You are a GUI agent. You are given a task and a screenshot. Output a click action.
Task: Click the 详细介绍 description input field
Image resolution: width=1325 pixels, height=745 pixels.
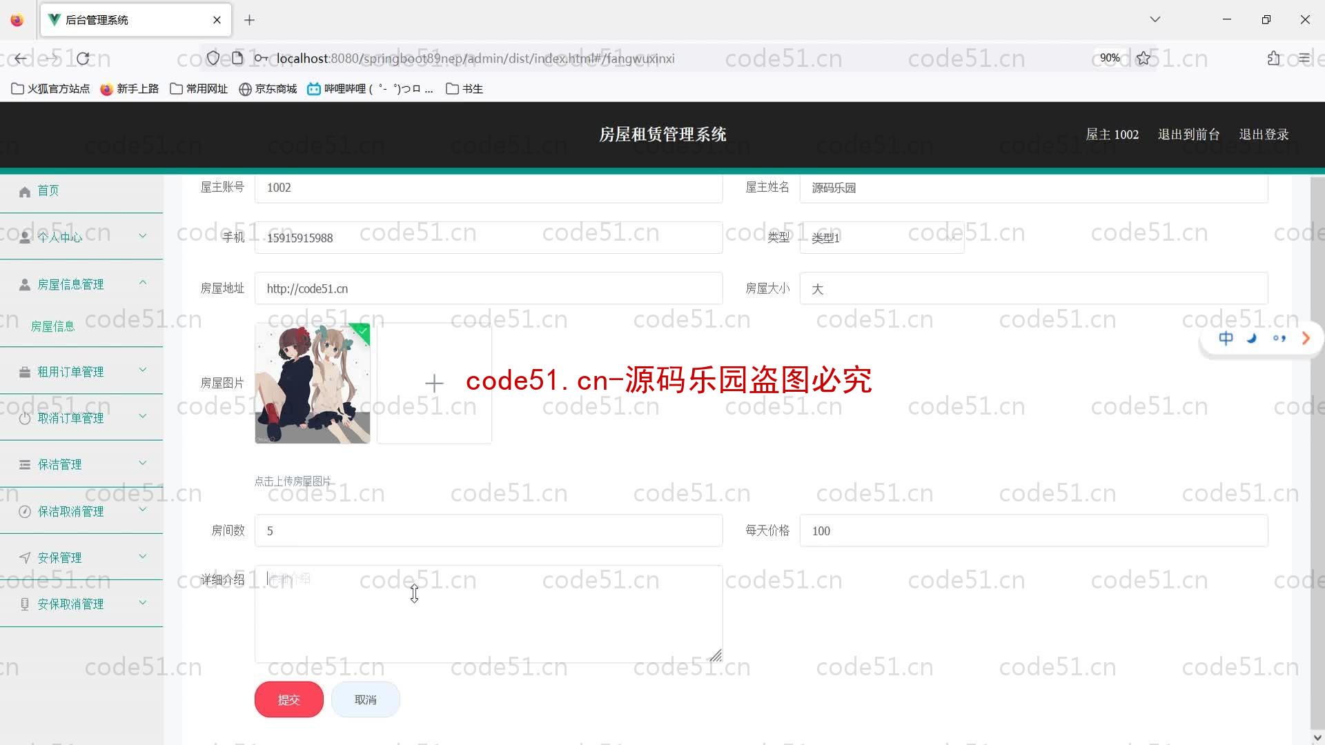[x=489, y=614]
